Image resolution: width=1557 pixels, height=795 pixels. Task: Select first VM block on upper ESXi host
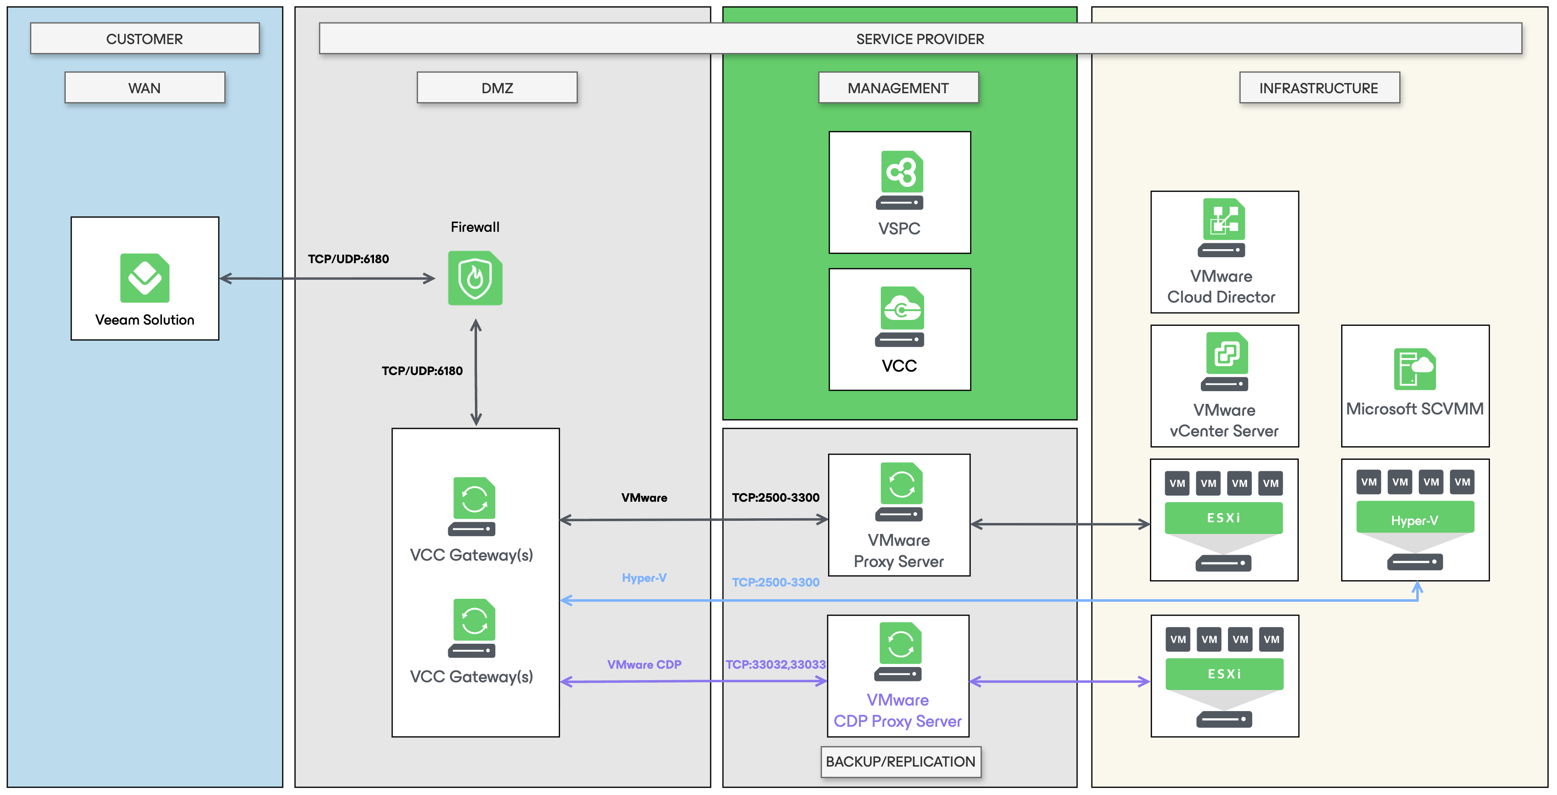(x=1178, y=483)
